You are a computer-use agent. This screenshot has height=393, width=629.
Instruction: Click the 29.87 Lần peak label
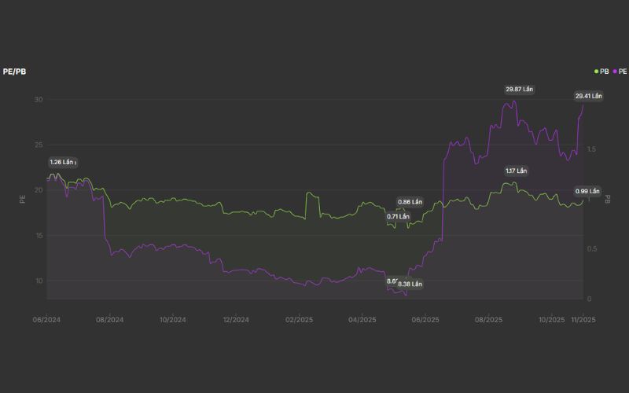(519, 90)
